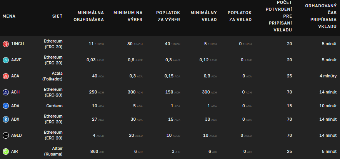Select the Altair (Kusama) network cell
This screenshot has width=340, height=159.
point(53,151)
